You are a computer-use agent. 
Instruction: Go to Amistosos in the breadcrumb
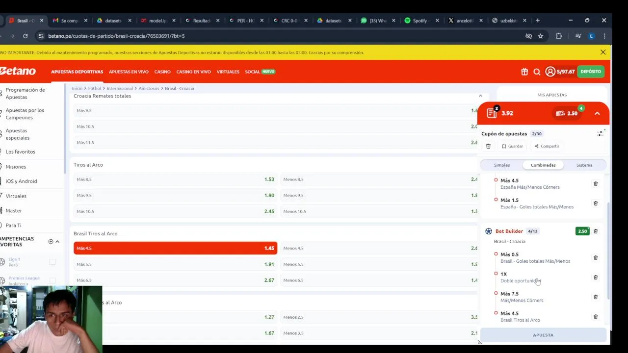coord(149,88)
